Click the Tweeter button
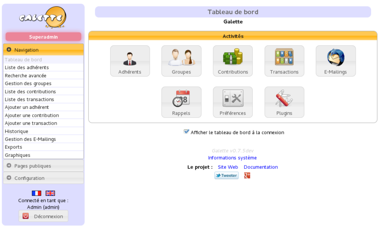This screenshot has height=233, width=380. tap(227, 175)
